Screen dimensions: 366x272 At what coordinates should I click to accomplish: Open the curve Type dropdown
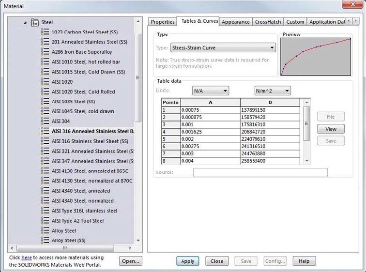(x=223, y=48)
